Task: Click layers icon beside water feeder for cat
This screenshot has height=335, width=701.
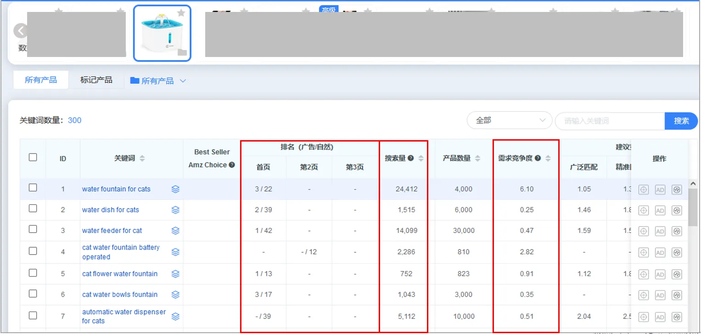Action: click(175, 230)
